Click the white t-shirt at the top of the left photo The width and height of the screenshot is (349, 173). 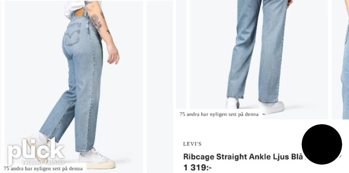(75, 8)
